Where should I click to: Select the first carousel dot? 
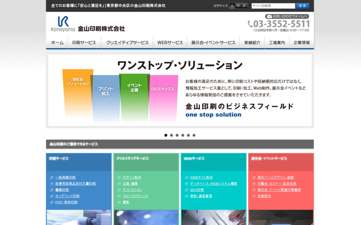[x=166, y=135]
